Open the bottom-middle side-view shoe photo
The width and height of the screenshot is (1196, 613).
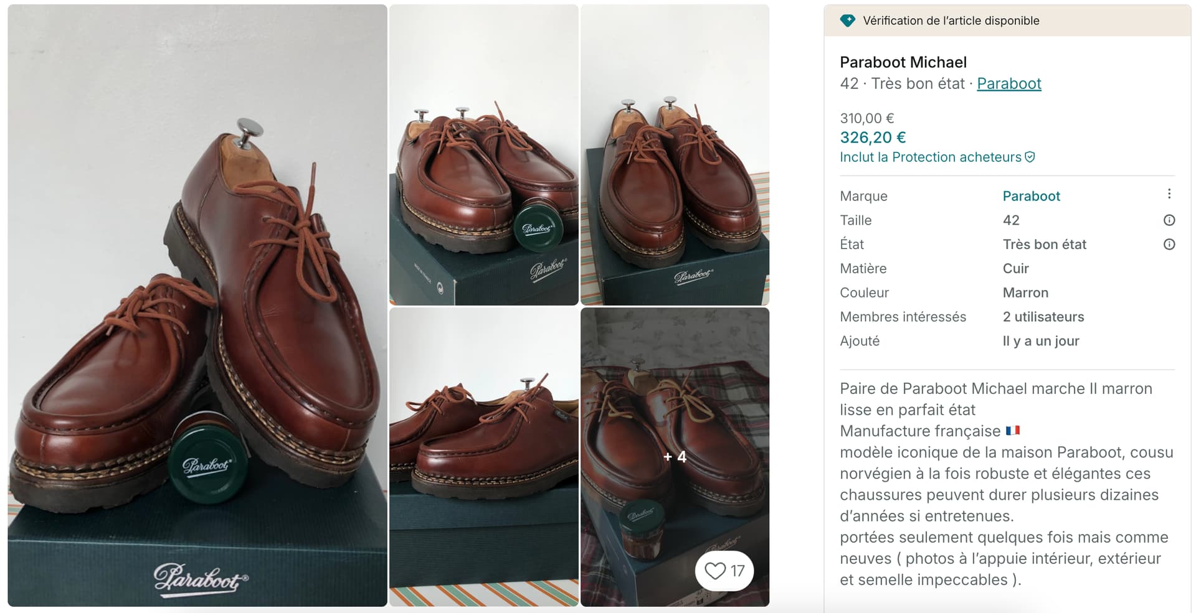coord(483,457)
